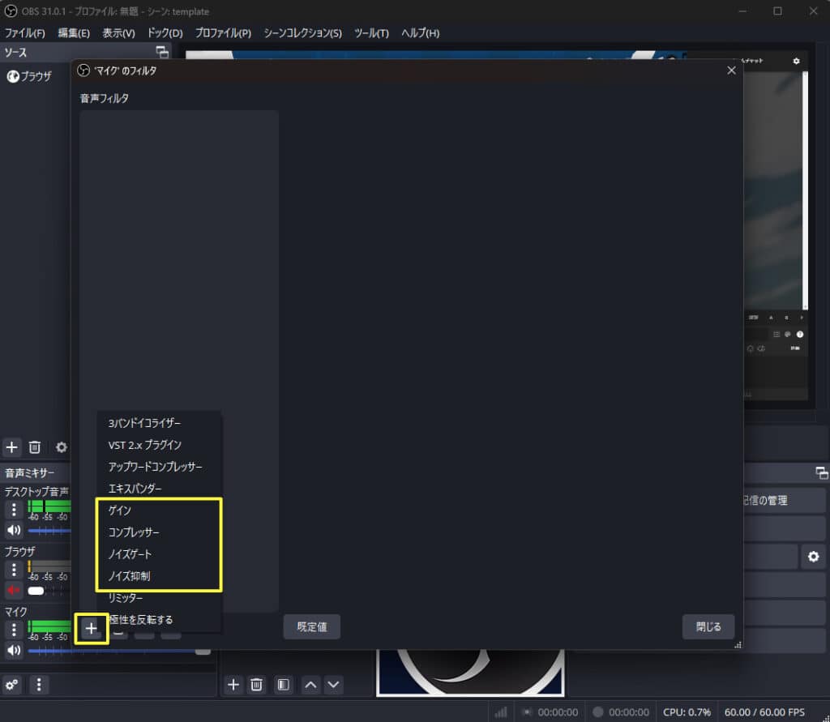Image resolution: width=830 pixels, height=722 pixels.
Task: Open advanced audio properties gears icon
Action: [12, 685]
